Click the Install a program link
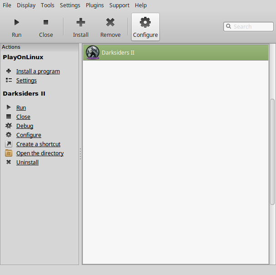 point(38,71)
